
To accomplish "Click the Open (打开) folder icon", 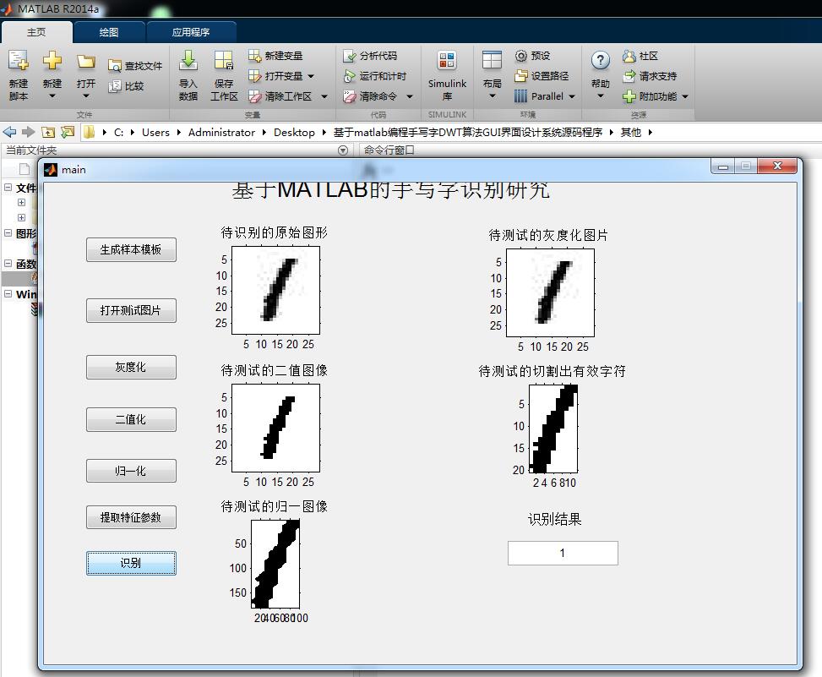I will 86,62.
